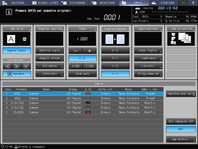Click the user 1294 icon
Viewport: 198px width, 149px height.
136,12
